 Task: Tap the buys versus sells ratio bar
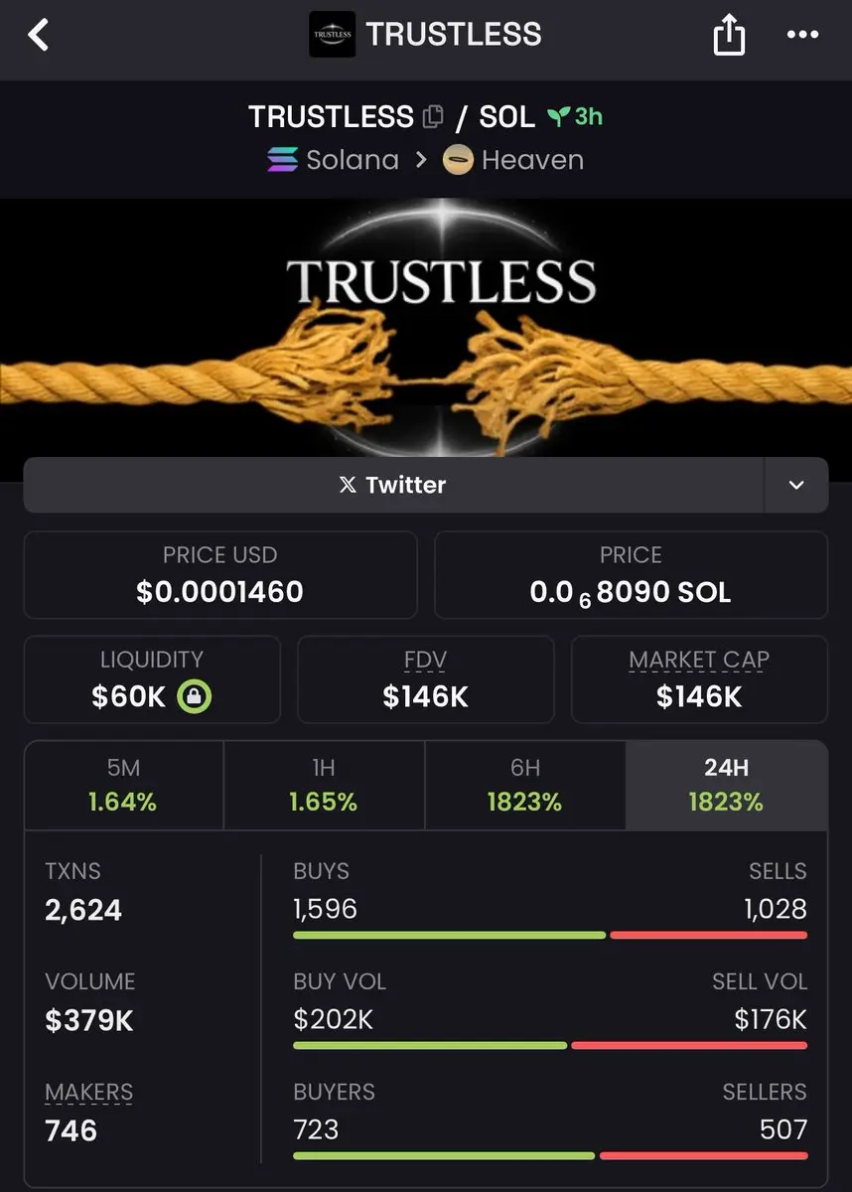click(x=550, y=935)
